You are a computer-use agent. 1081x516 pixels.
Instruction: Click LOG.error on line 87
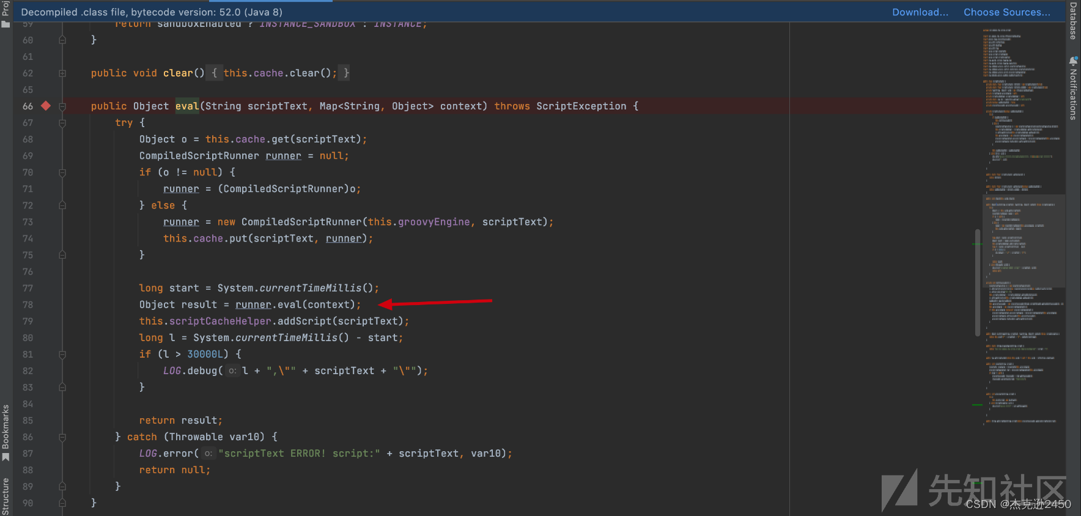166,453
